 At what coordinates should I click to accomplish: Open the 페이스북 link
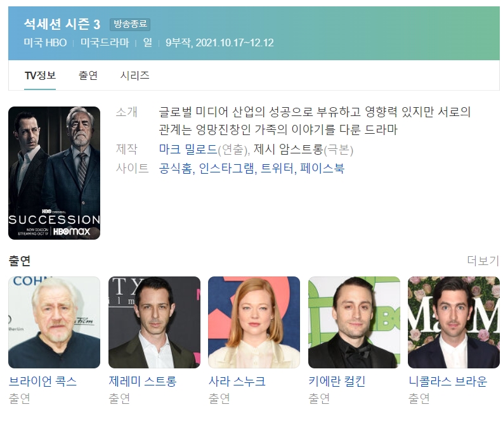[x=322, y=168]
